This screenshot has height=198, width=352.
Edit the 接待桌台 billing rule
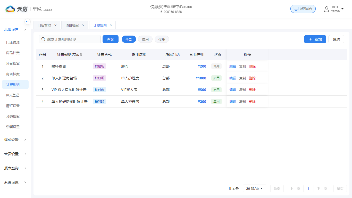coord(233,66)
